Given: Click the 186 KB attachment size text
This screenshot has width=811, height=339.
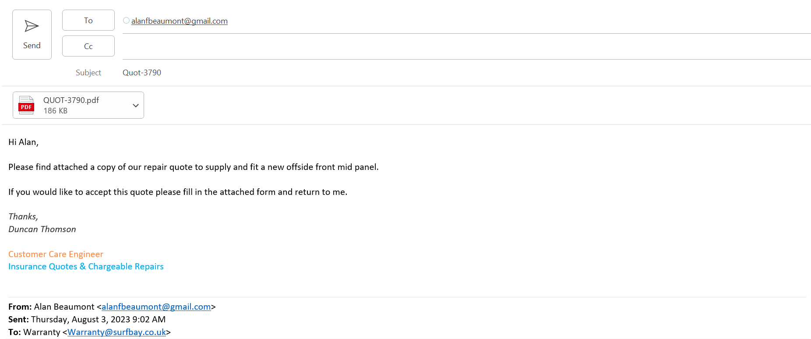Looking at the screenshot, I should coord(55,111).
